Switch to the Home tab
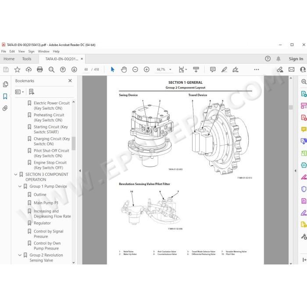The height and width of the screenshot is (307, 307). click(9, 59)
